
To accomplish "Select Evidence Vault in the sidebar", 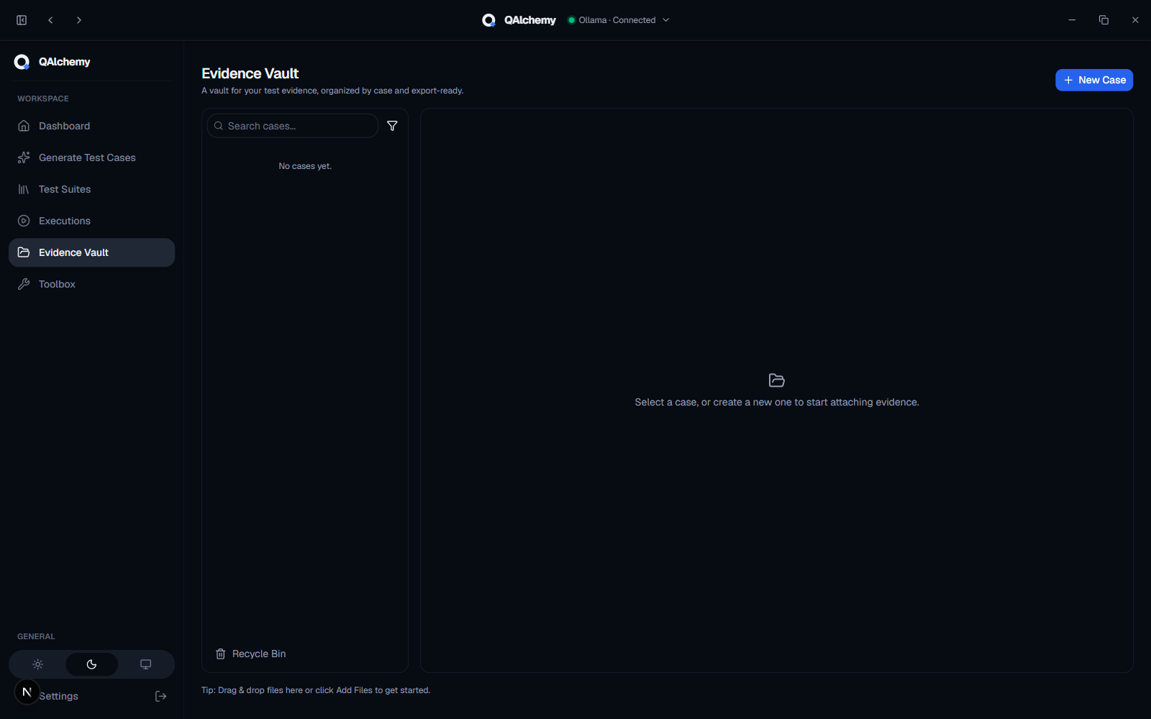I will pyautogui.click(x=91, y=252).
